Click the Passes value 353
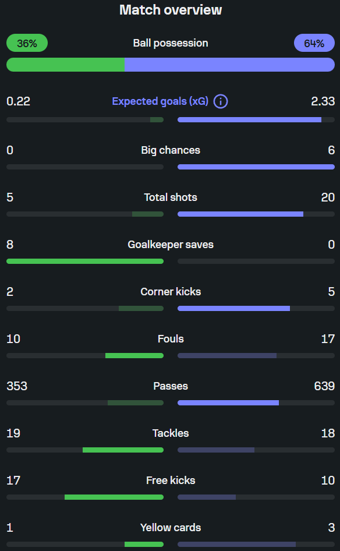The width and height of the screenshot is (340, 551). 17,386
